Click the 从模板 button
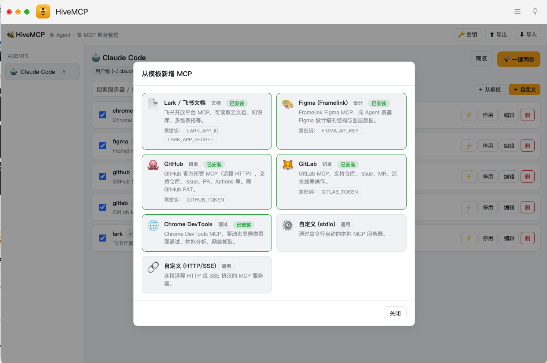Image resolution: width=547 pixels, height=363 pixels. [x=489, y=89]
